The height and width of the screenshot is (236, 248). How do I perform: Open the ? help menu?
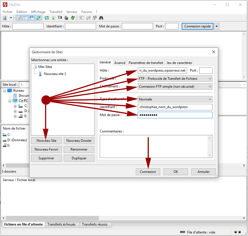tap(96, 12)
